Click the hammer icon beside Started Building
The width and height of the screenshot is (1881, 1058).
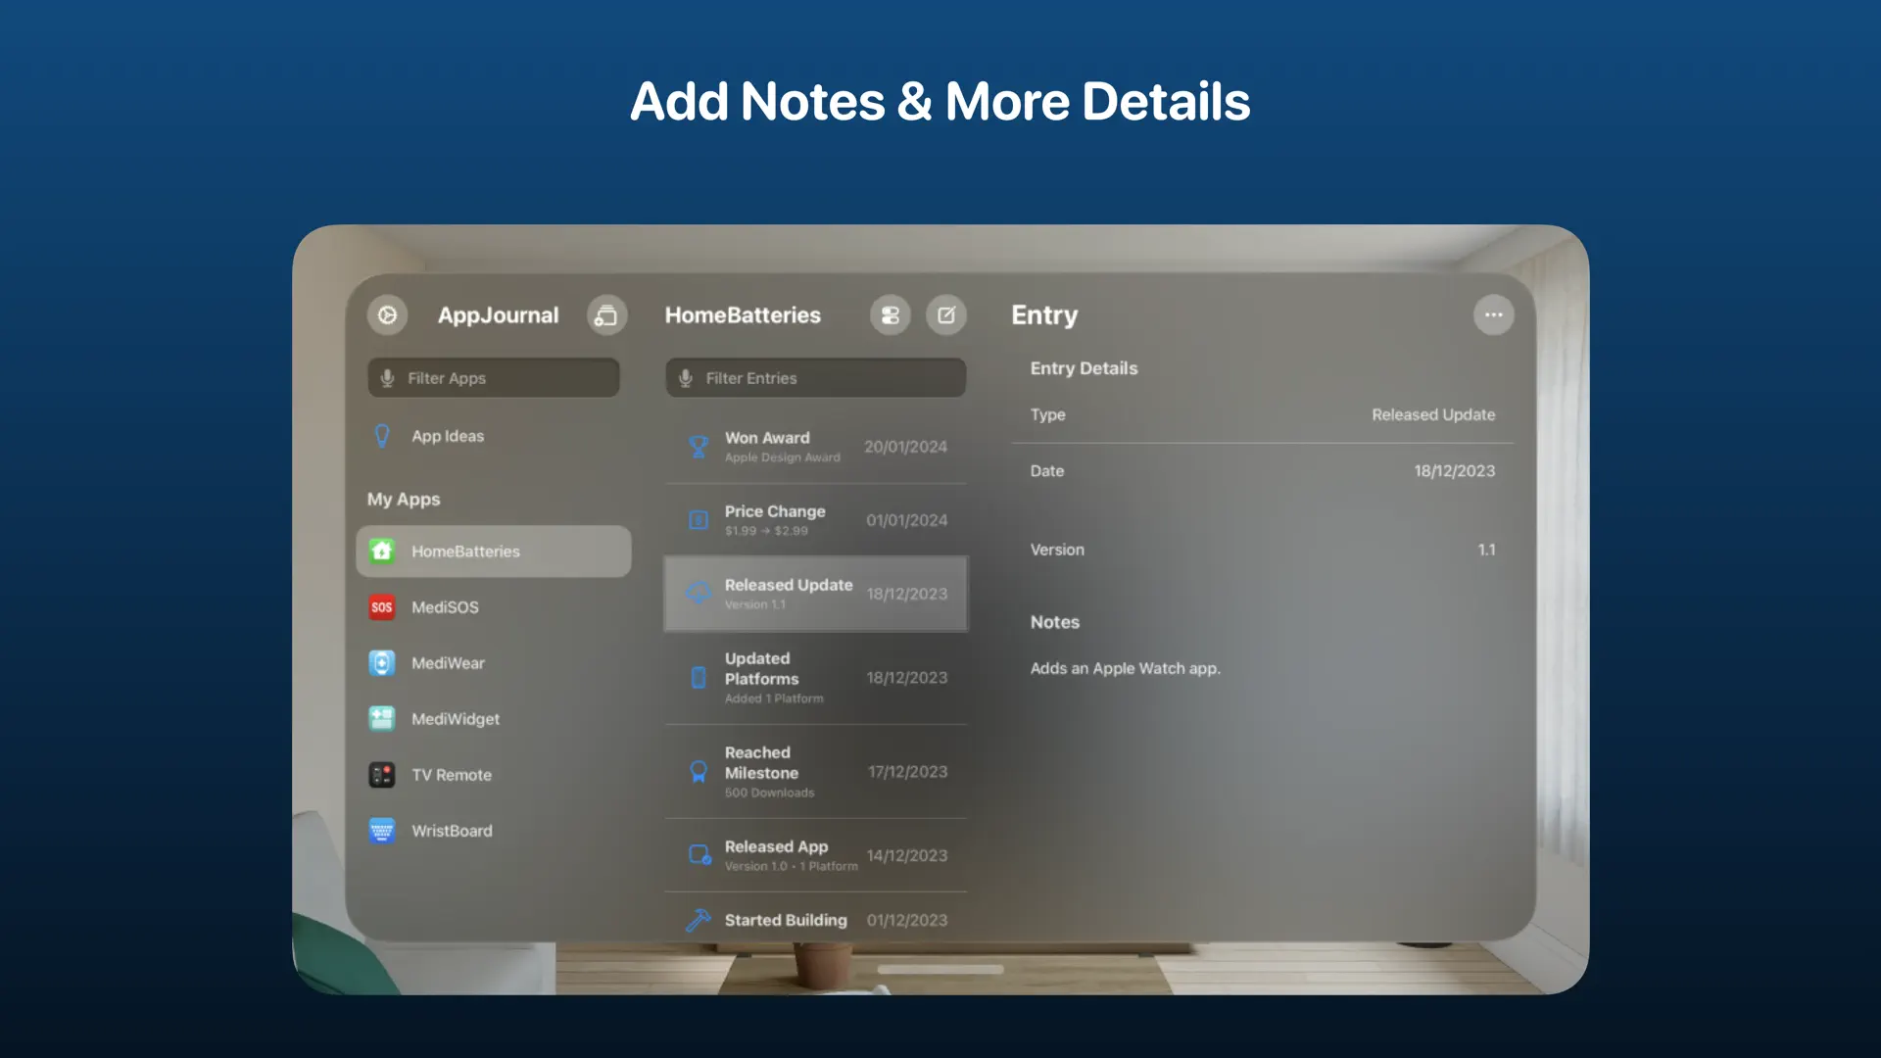point(698,919)
